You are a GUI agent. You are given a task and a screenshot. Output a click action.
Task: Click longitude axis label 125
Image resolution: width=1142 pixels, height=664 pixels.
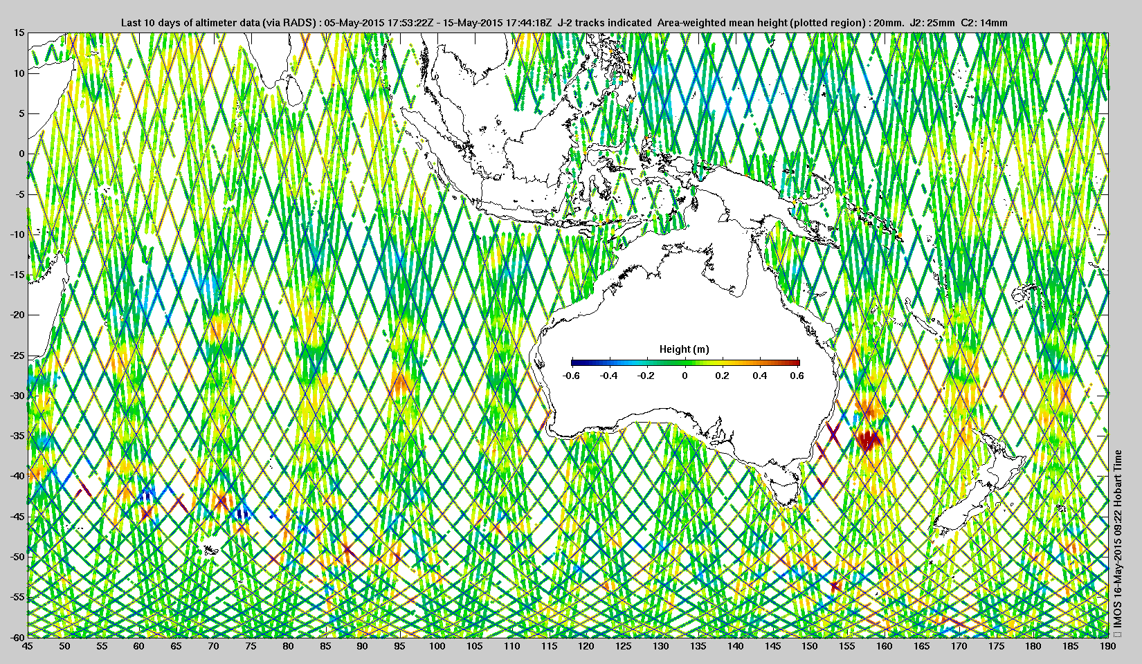point(623,646)
